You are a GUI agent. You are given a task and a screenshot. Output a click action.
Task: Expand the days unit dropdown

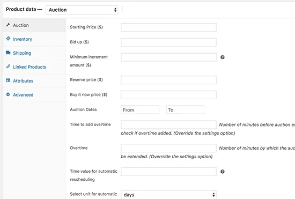point(168,195)
